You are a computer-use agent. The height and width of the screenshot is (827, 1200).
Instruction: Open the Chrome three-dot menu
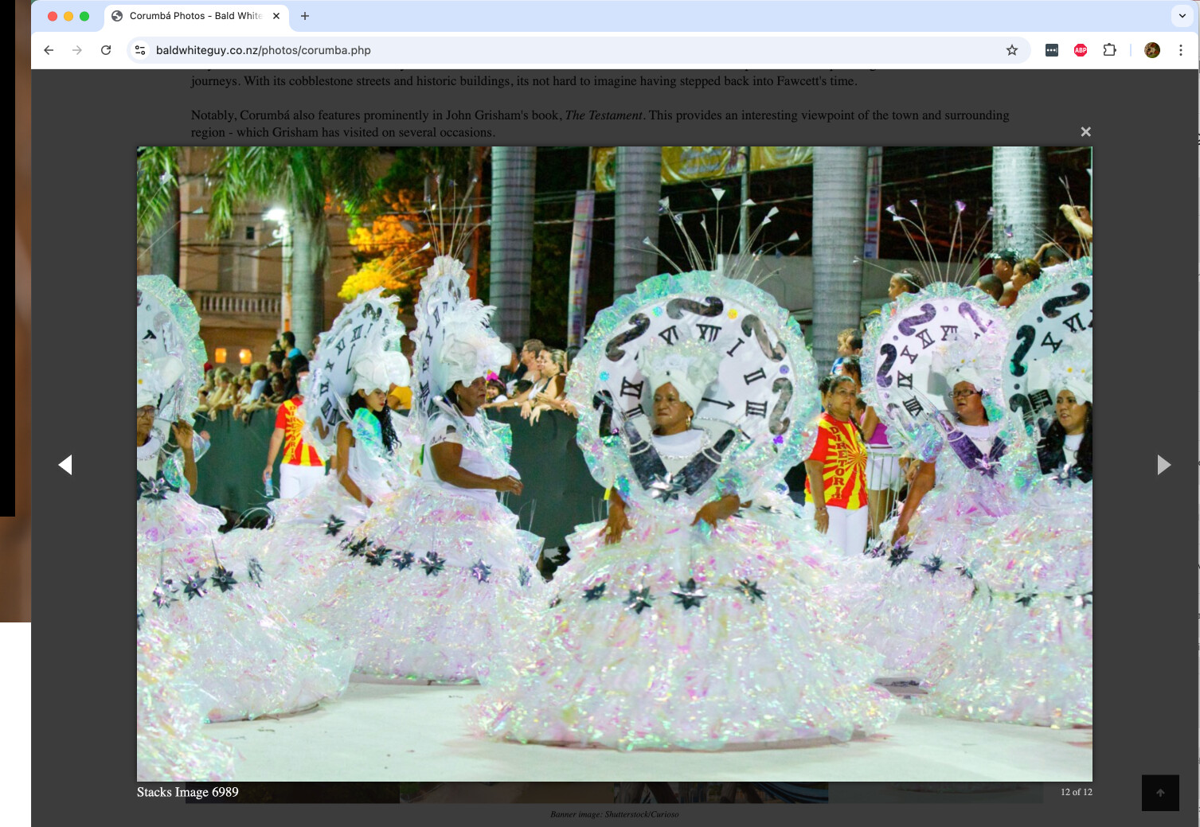pyautogui.click(x=1181, y=50)
